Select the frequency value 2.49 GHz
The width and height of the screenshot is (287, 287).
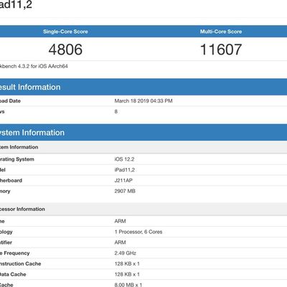tap(126, 253)
